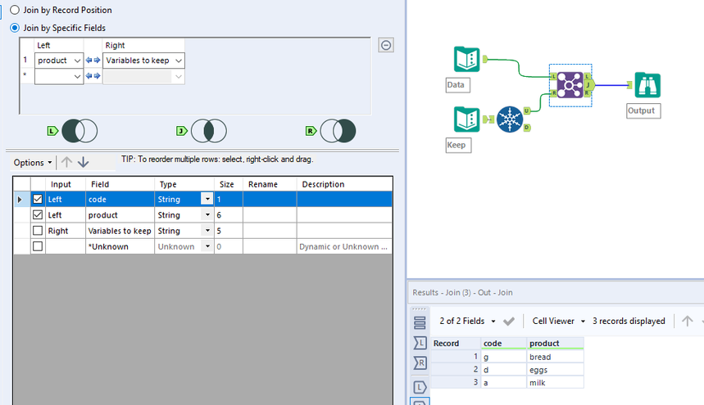Viewport: 704px width, 405px height.
Task: Open Type dropdown for *Unknown row
Action: pyautogui.click(x=207, y=246)
